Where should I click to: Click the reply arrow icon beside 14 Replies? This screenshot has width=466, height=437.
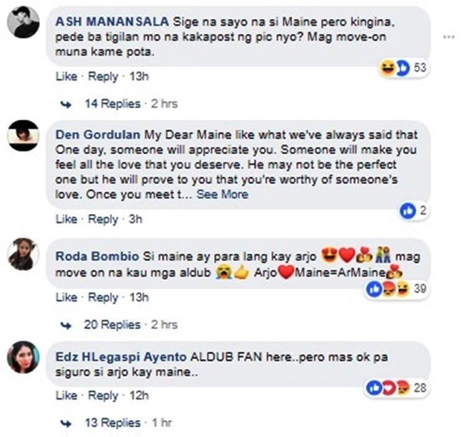[66, 104]
